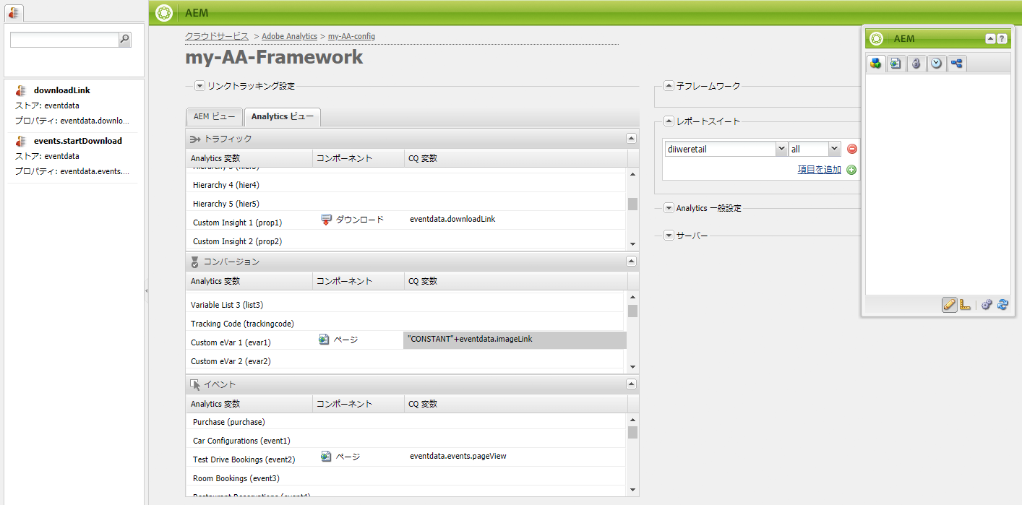Collapse the イベント panel
The width and height of the screenshot is (1022, 505).
[x=631, y=384]
